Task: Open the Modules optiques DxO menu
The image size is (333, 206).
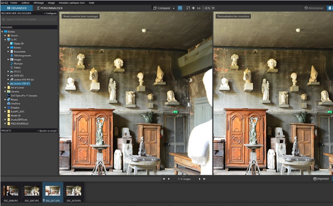Action: 71,2
